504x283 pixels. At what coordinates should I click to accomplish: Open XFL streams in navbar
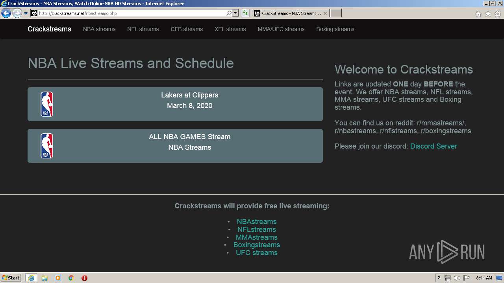pyautogui.click(x=230, y=29)
